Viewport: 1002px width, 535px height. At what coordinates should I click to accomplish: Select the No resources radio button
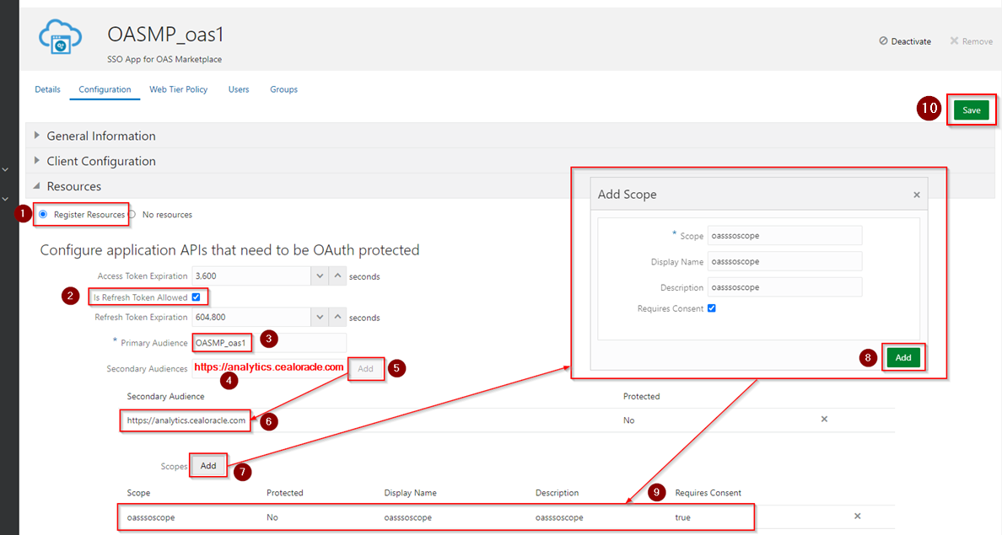[x=132, y=215]
